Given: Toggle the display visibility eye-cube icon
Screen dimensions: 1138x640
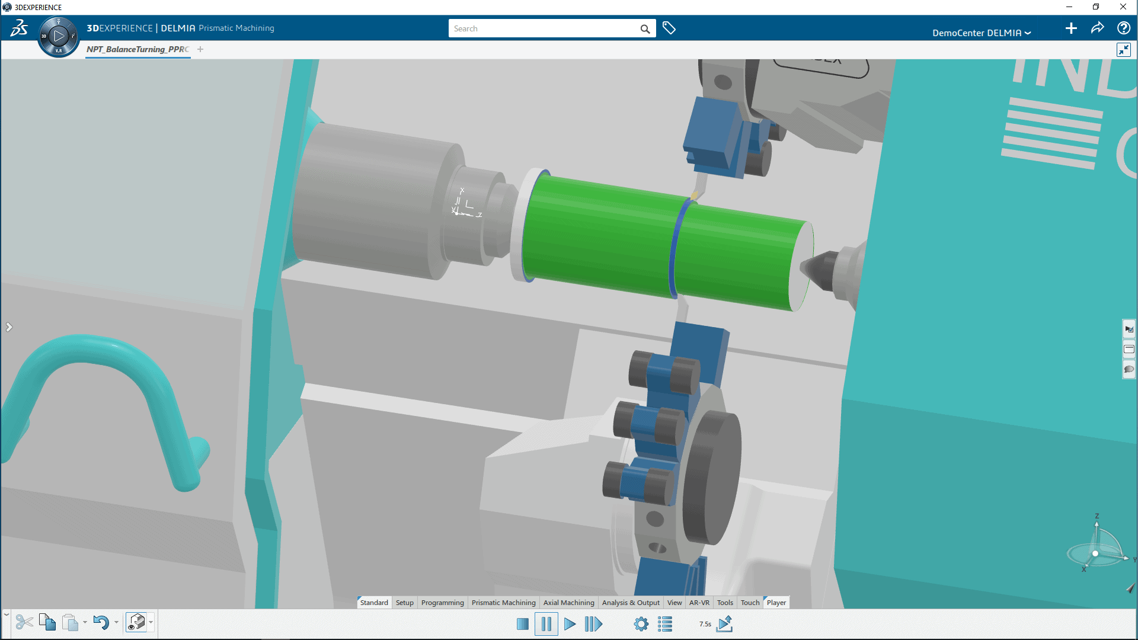Looking at the screenshot, I should (x=137, y=622).
